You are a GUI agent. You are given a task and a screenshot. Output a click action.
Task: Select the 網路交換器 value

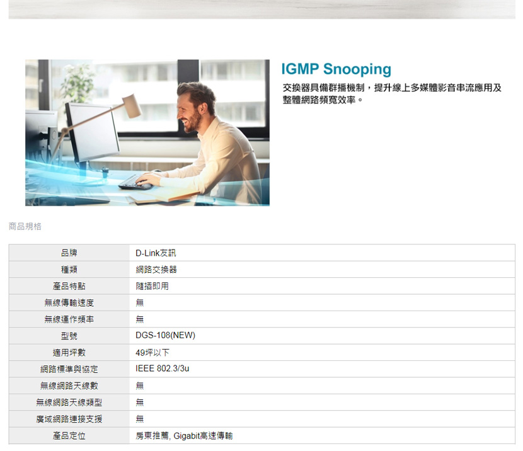coord(156,270)
